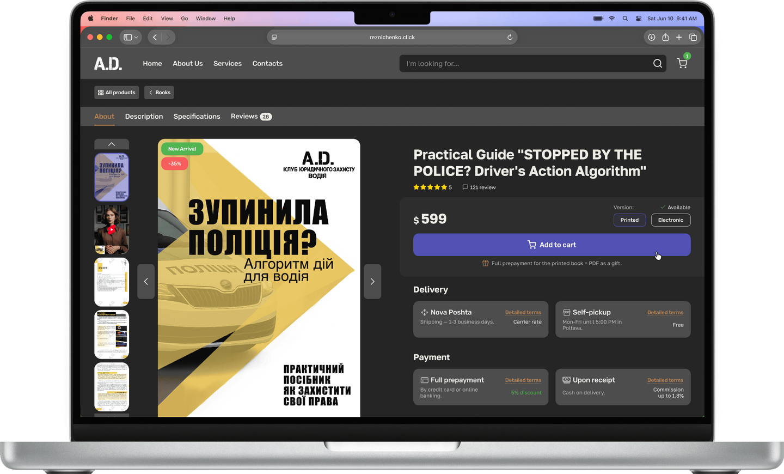Open Safari downloads icon

coord(651,37)
